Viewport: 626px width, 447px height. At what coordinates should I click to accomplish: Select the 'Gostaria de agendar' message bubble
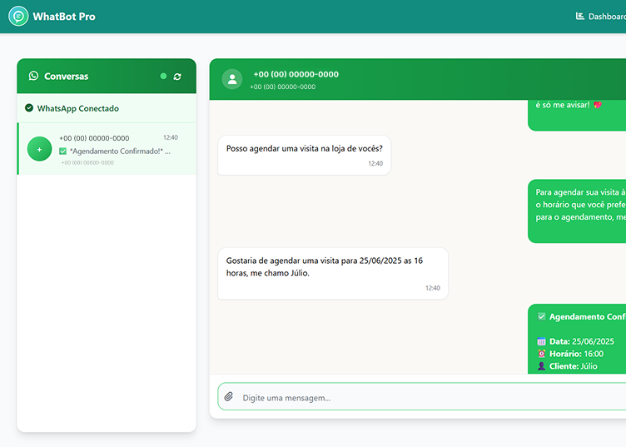click(x=332, y=272)
